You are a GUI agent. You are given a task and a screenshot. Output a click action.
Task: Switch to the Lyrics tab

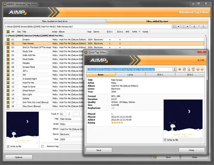point(130,75)
